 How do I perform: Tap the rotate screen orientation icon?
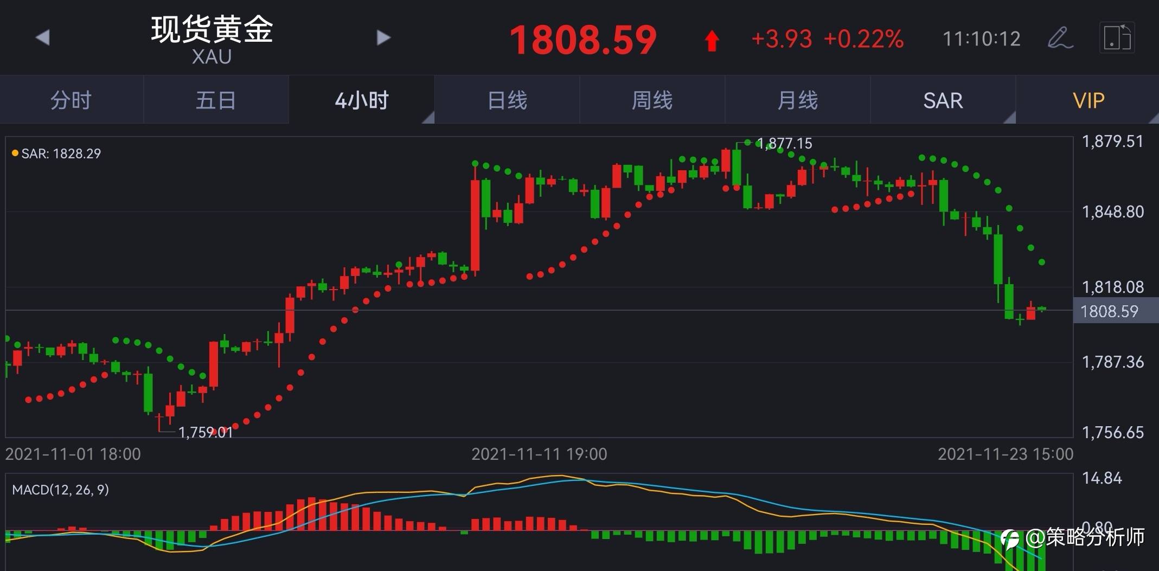pos(1117,37)
